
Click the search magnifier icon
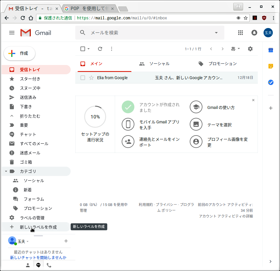point(82,33)
